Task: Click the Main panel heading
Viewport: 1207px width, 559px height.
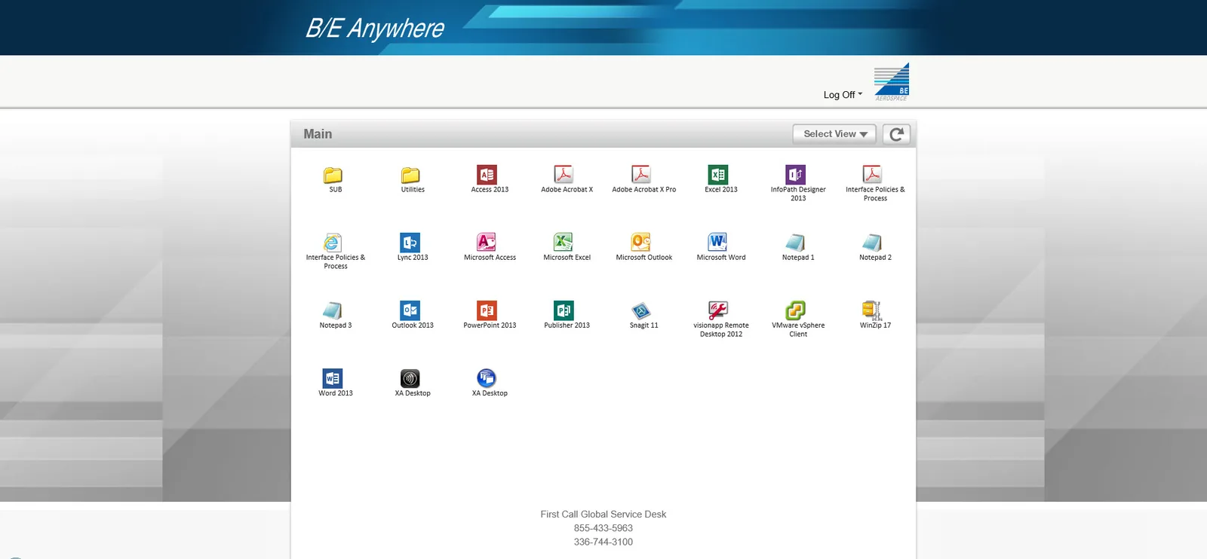Action: (x=318, y=134)
